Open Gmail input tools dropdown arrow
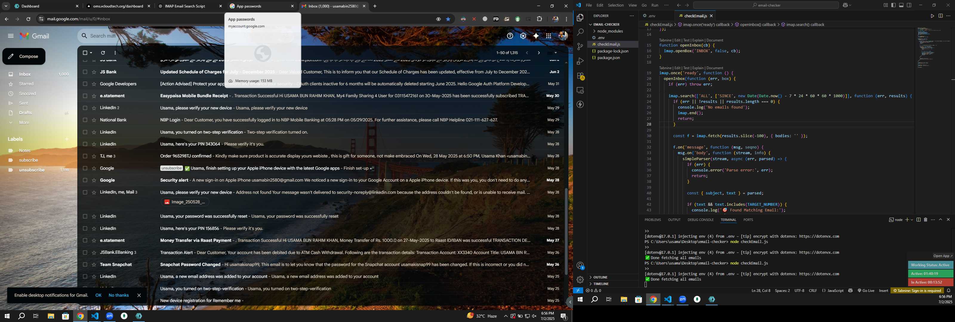This screenshot has height=322, width=955. (x=555, y=53)
